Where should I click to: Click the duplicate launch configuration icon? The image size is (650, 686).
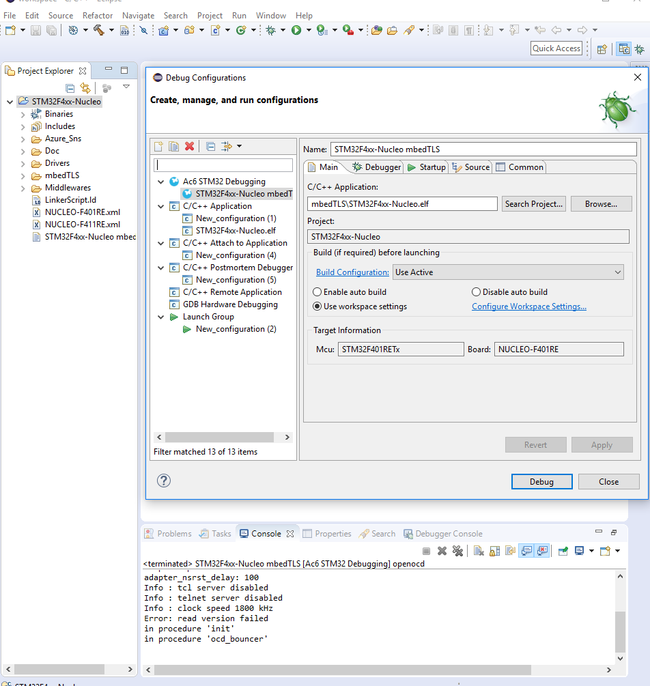173,146
